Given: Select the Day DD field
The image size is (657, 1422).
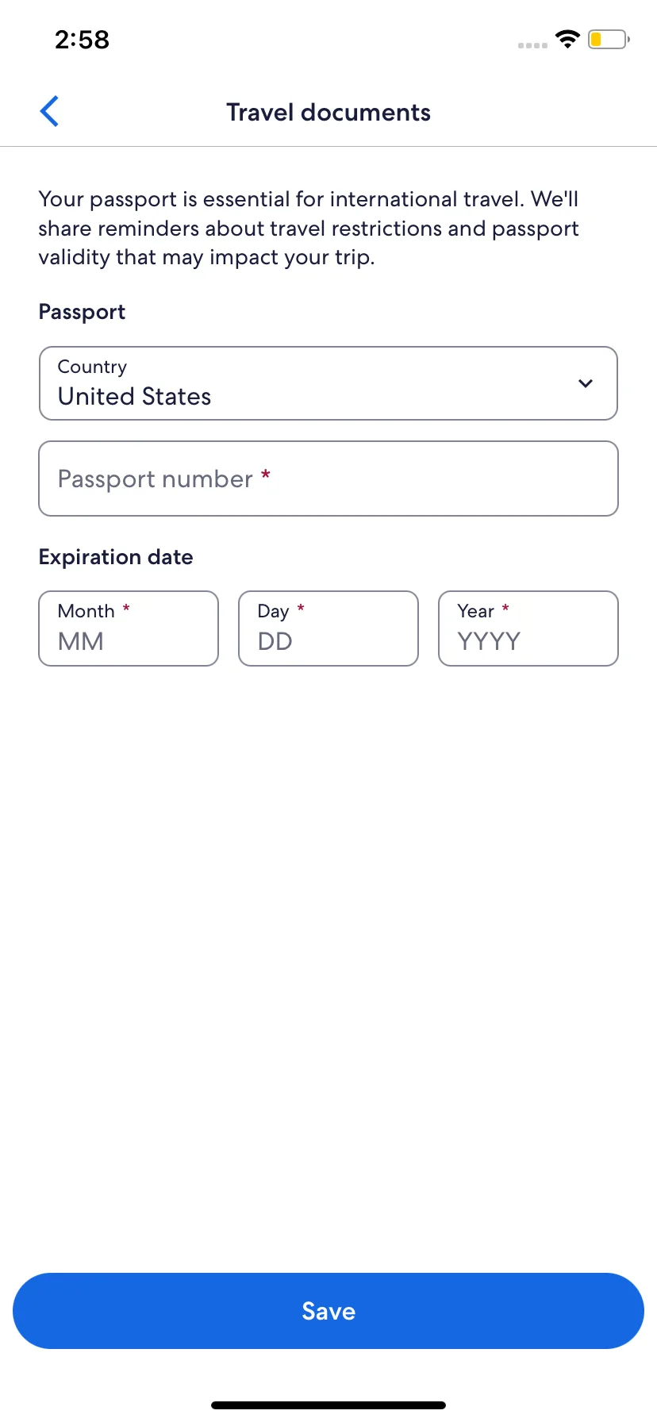Looking at the screenshot, I should [x=328, y=628].
